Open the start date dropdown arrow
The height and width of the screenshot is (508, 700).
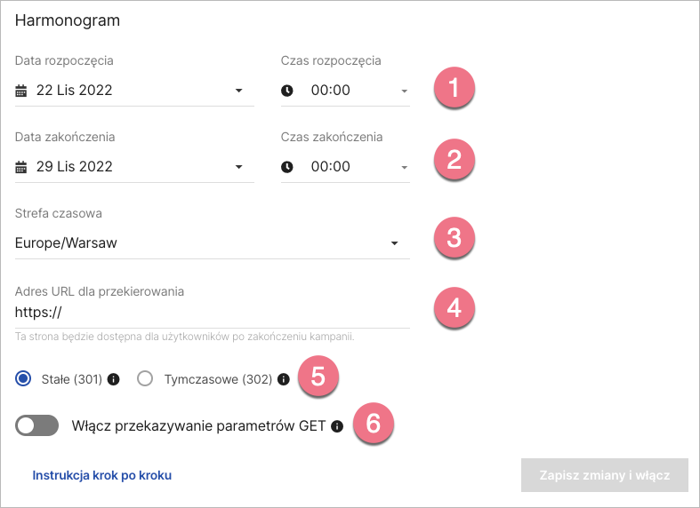click(238, 91)
